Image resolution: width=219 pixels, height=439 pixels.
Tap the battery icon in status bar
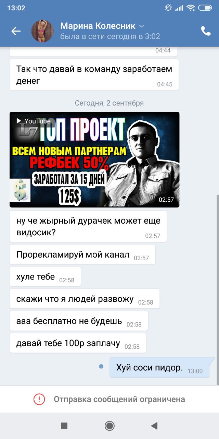205,8
